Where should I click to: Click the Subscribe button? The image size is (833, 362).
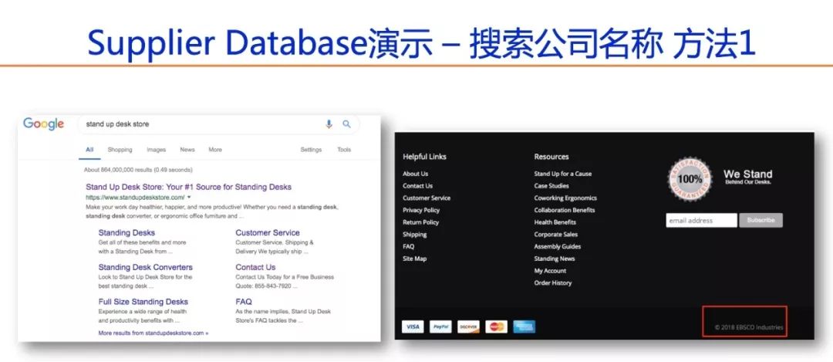[760, 220]
